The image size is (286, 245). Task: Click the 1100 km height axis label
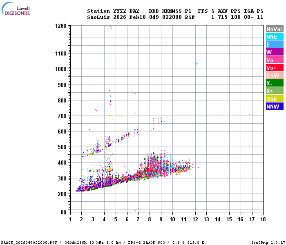pyautogui.click(x=61, y=53)
